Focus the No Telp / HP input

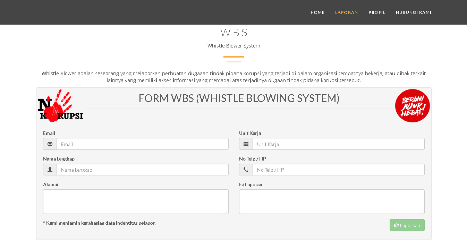tap(338, 170)
